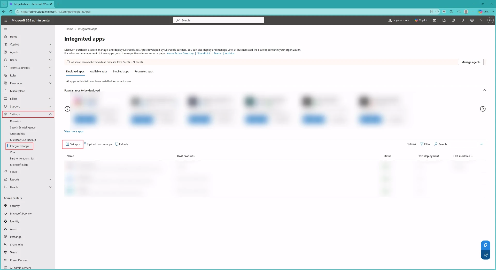
Task: Switch to the Blocked apps tab
Action: 121,72
